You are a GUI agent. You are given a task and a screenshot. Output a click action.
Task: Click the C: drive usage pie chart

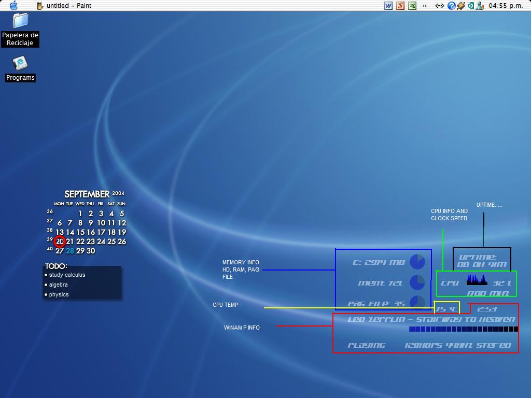[x=417, y=262]
